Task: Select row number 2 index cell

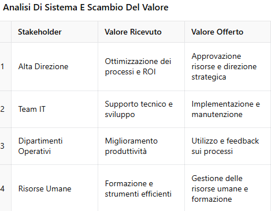Action: 5,109
